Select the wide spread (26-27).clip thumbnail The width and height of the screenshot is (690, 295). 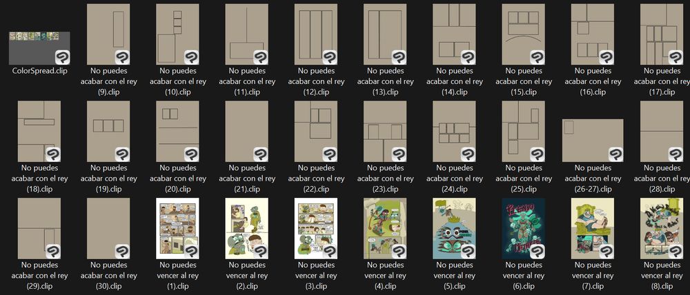click(593, 140)
